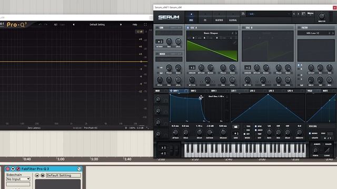Image resolution: width=337 pixels, height=189 pixels.
Task: Enable the LFO BPM sync checkbox
Action: coord(256,126)
